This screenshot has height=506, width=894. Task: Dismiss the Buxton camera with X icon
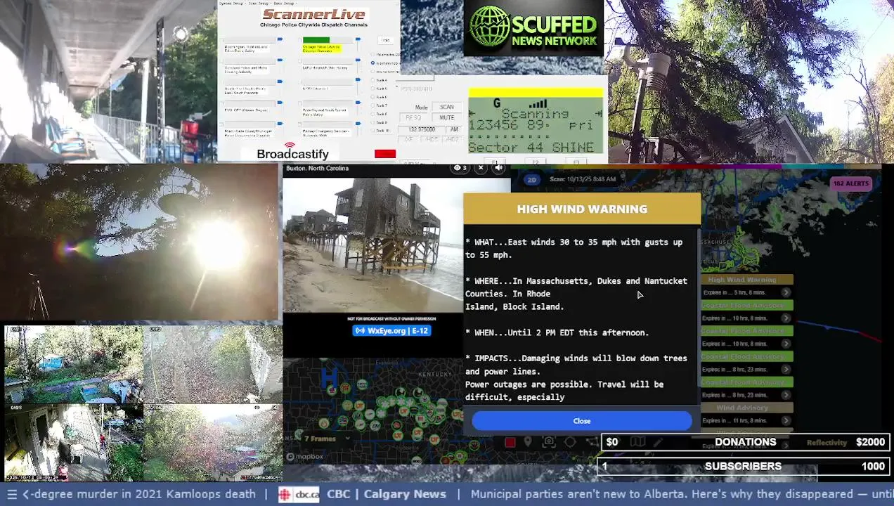pyautogui.click(x=481, y=168)
